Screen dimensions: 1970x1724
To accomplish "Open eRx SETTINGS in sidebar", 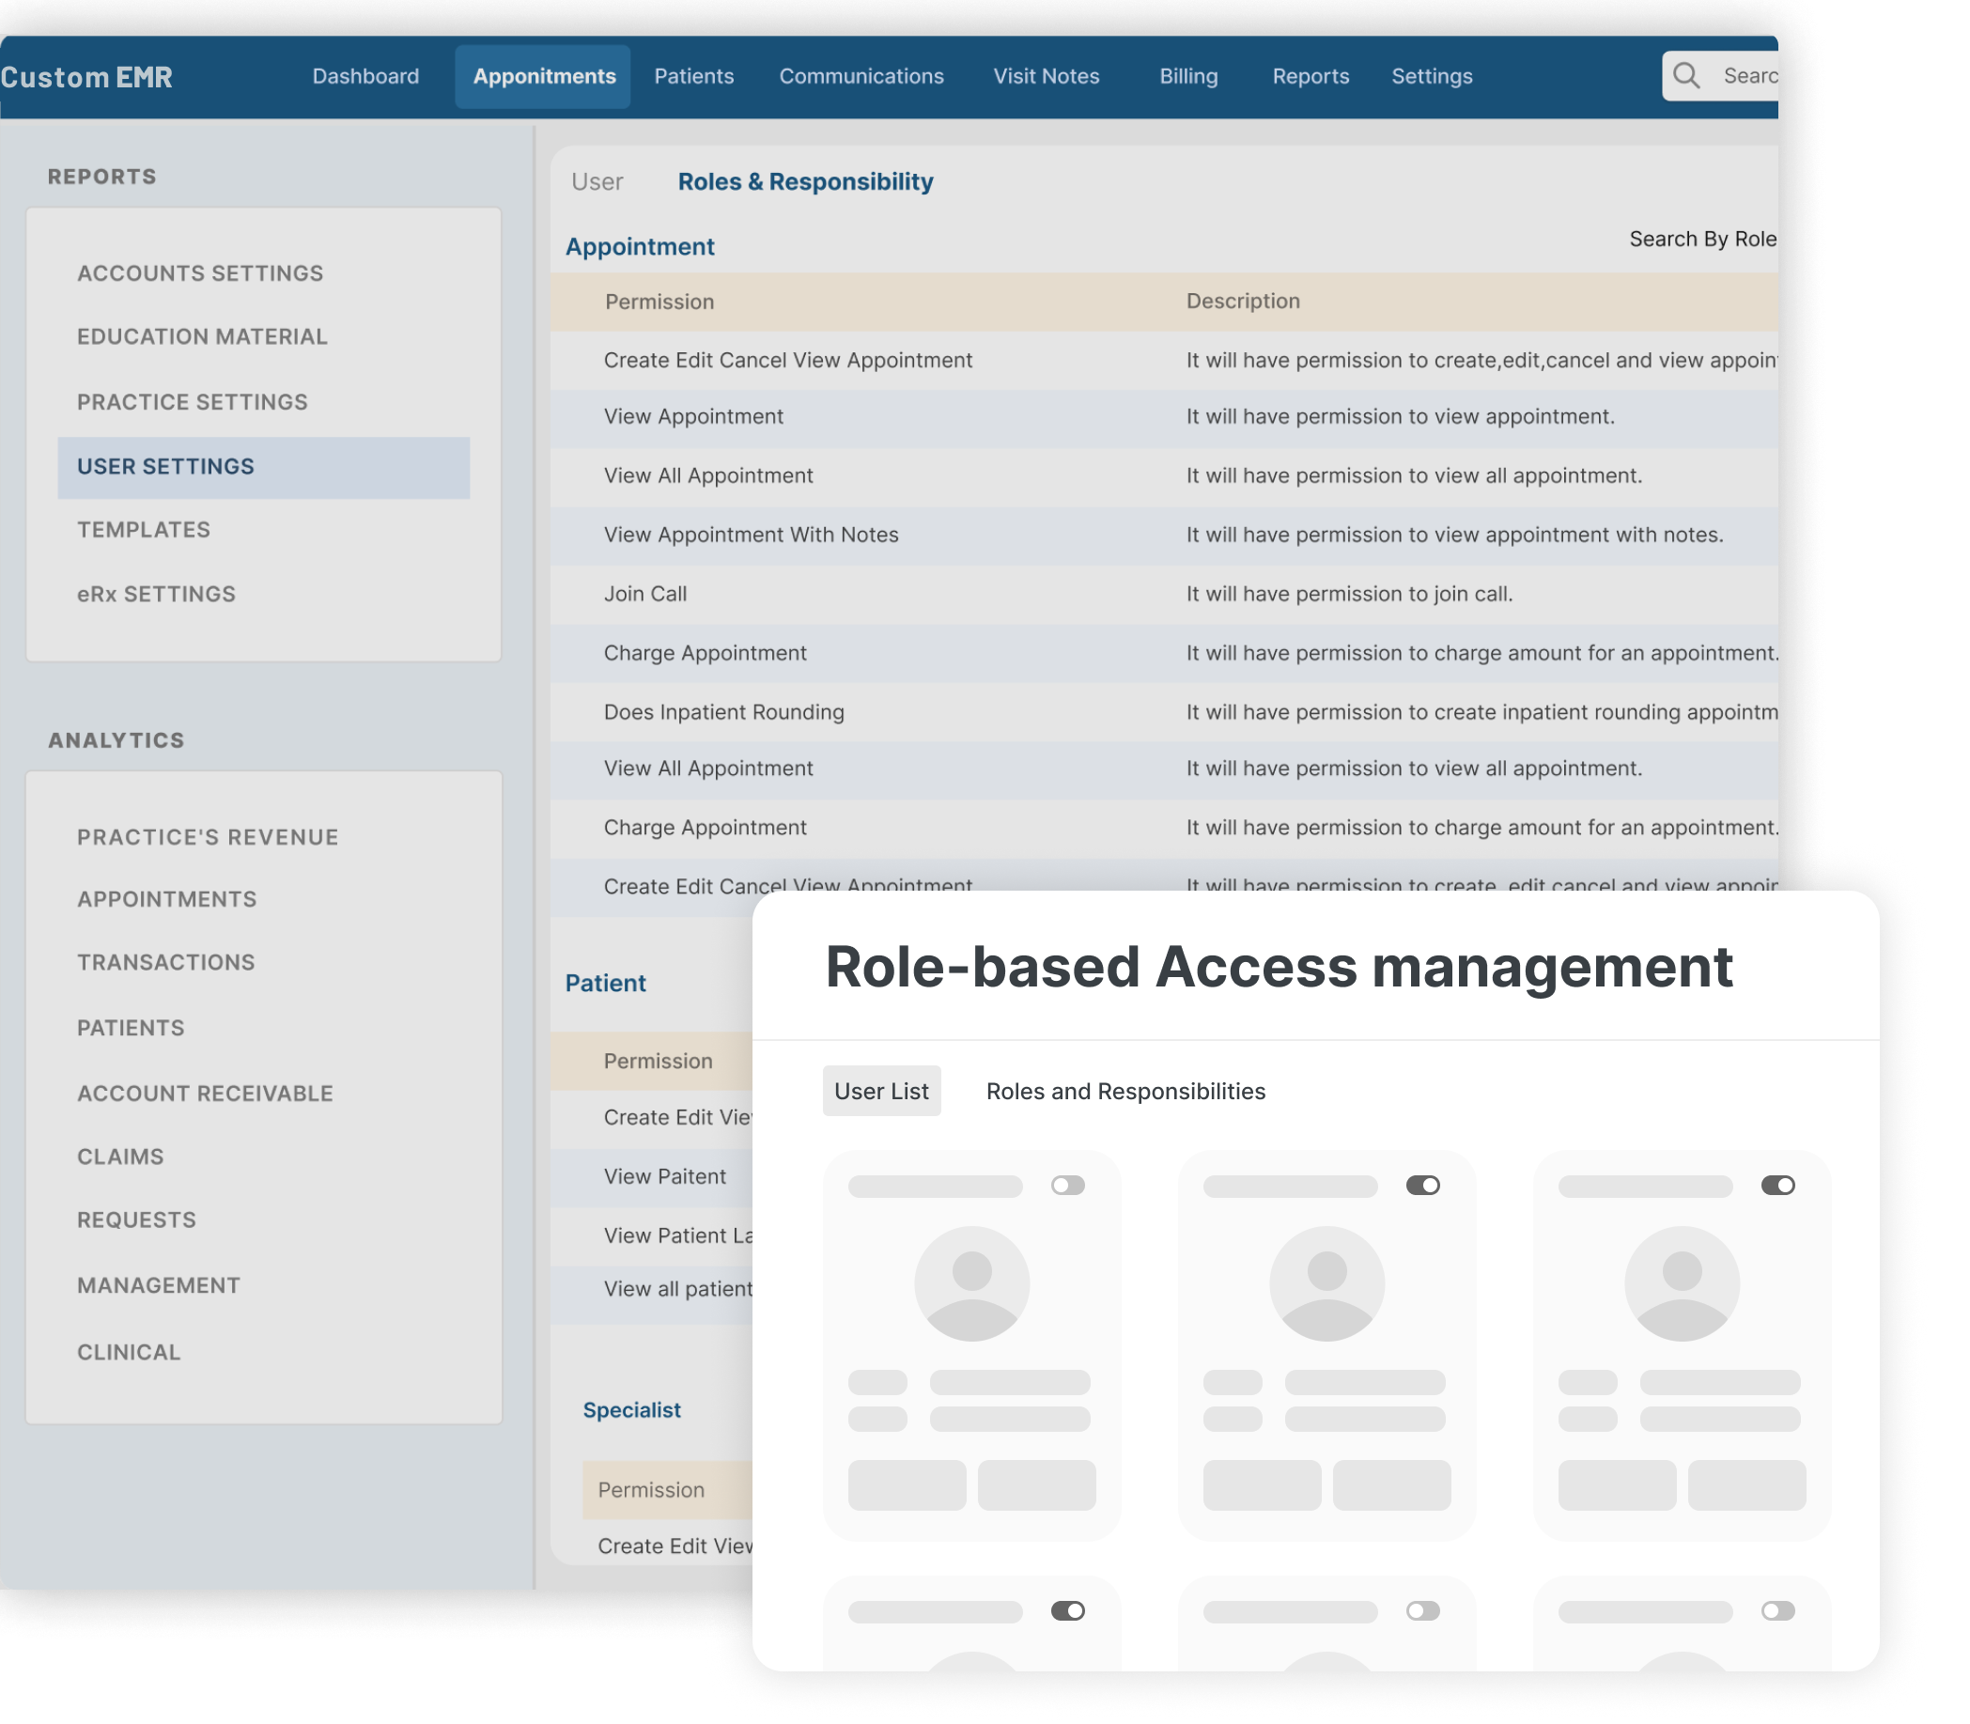I will 156,594.
